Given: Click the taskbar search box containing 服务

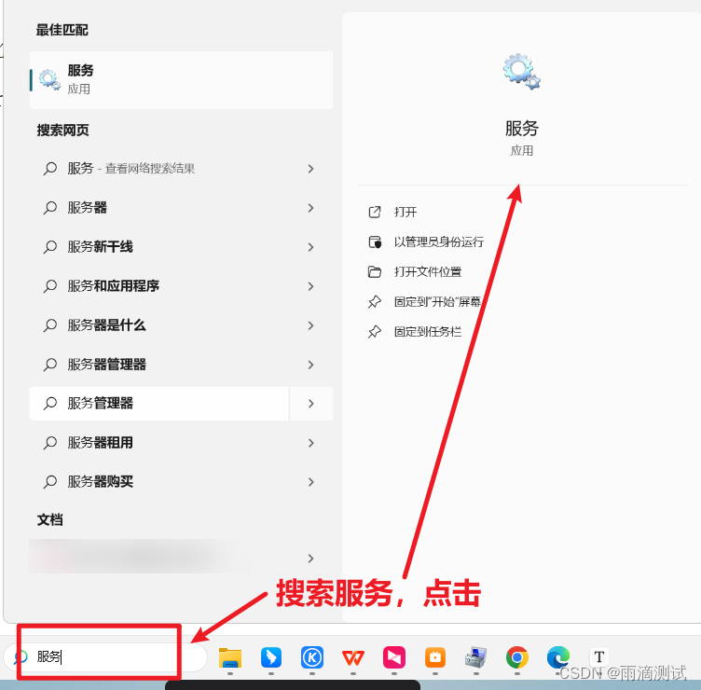Looking at the screenshot, I should coord(105,657).
